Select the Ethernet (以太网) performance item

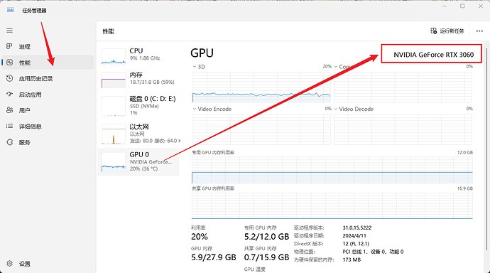[138, 134]
